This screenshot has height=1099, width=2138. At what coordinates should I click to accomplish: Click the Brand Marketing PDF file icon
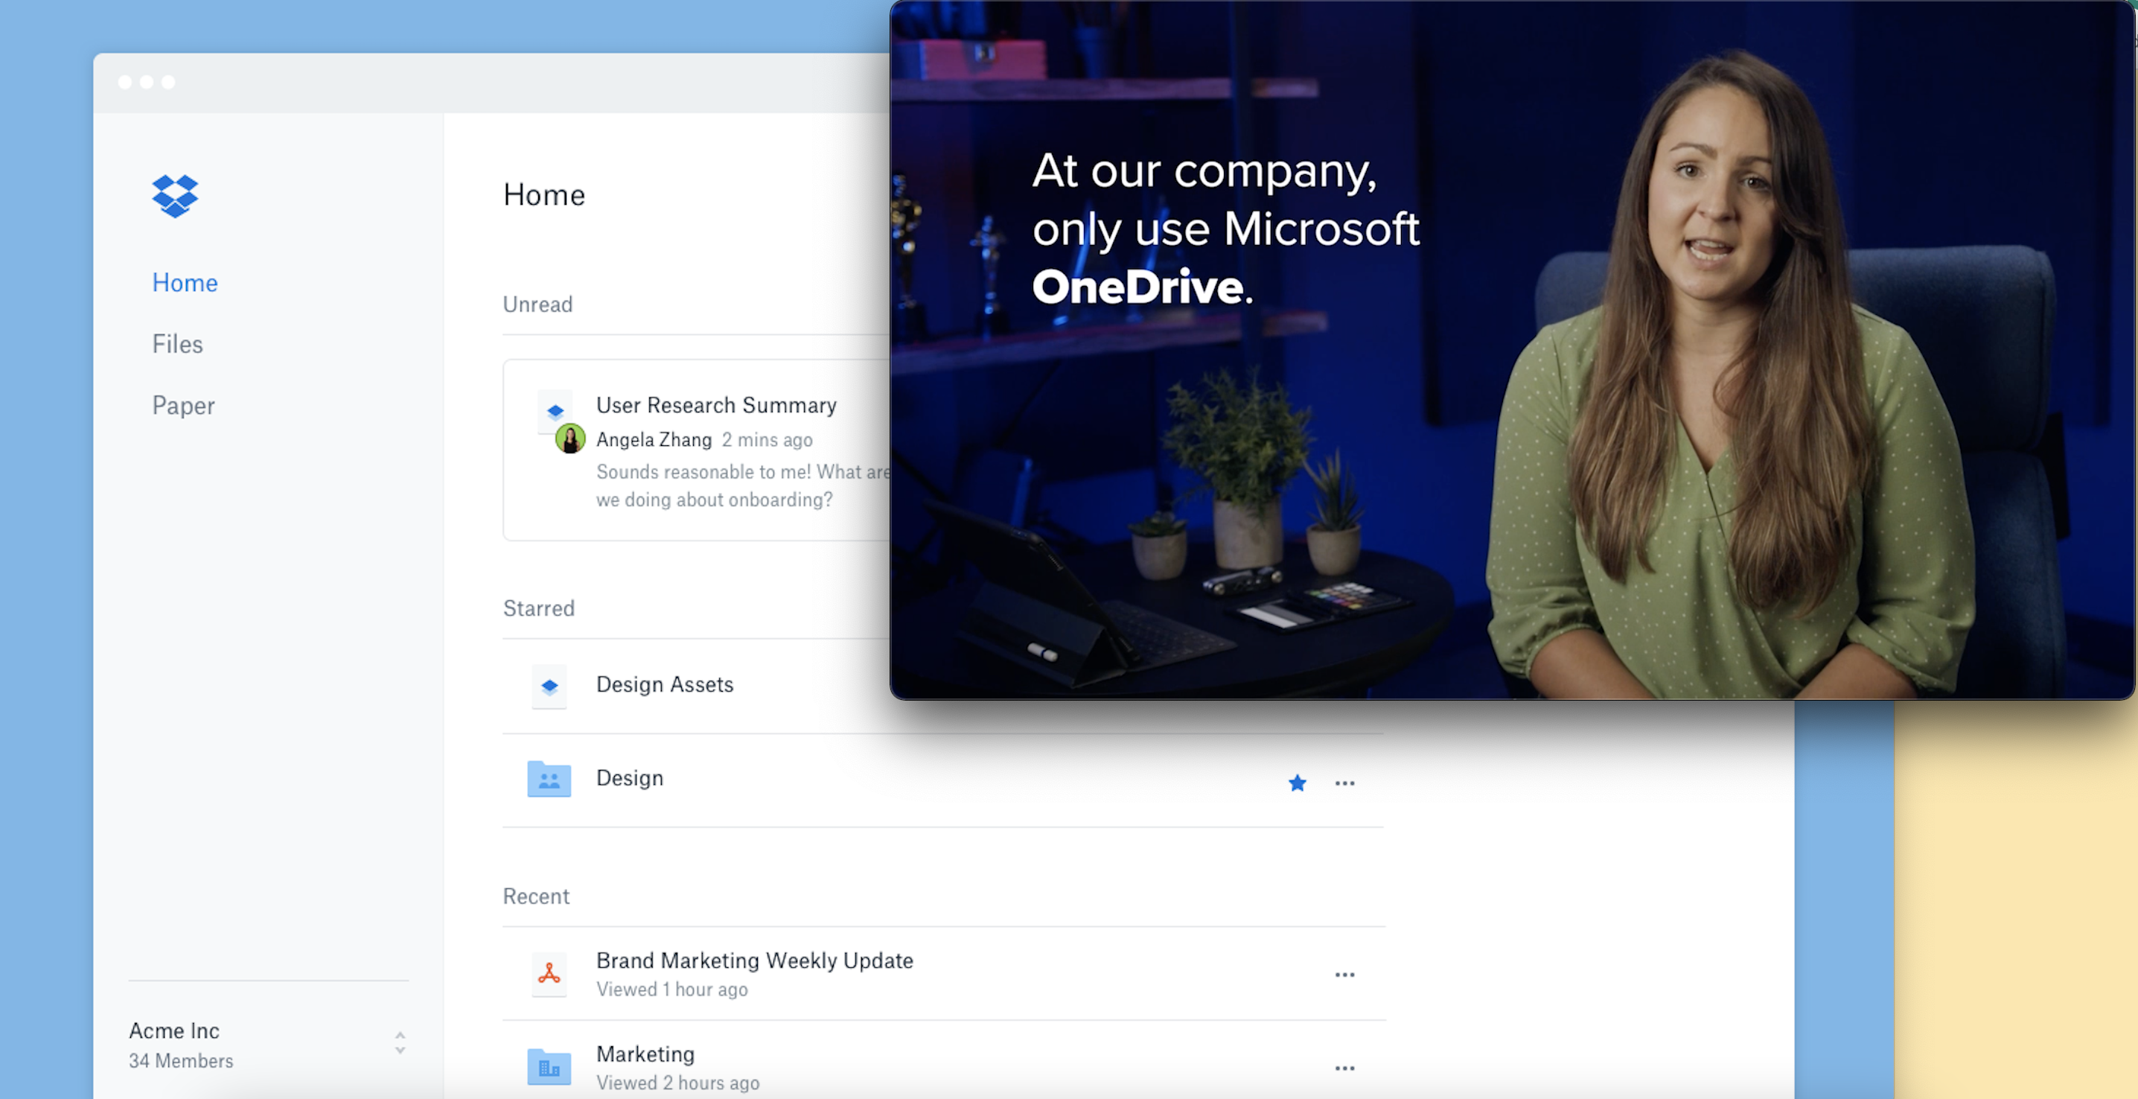549,973
